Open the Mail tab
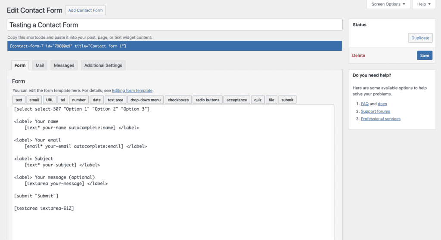 coord(40,65)
